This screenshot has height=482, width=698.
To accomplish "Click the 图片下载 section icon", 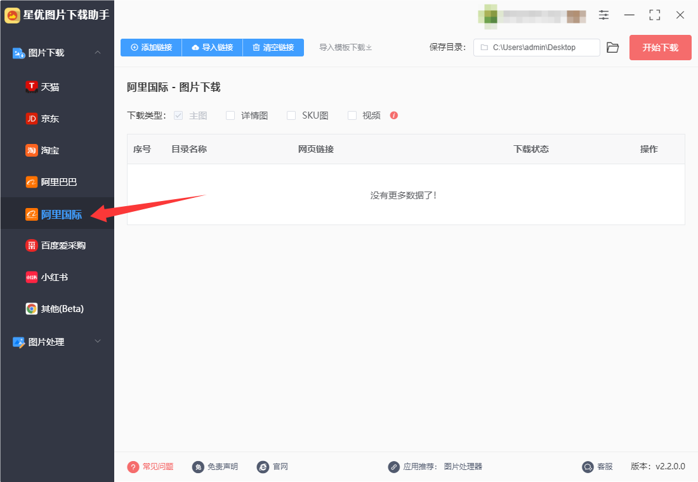I will pyautogui.click(x=18, y=53).
